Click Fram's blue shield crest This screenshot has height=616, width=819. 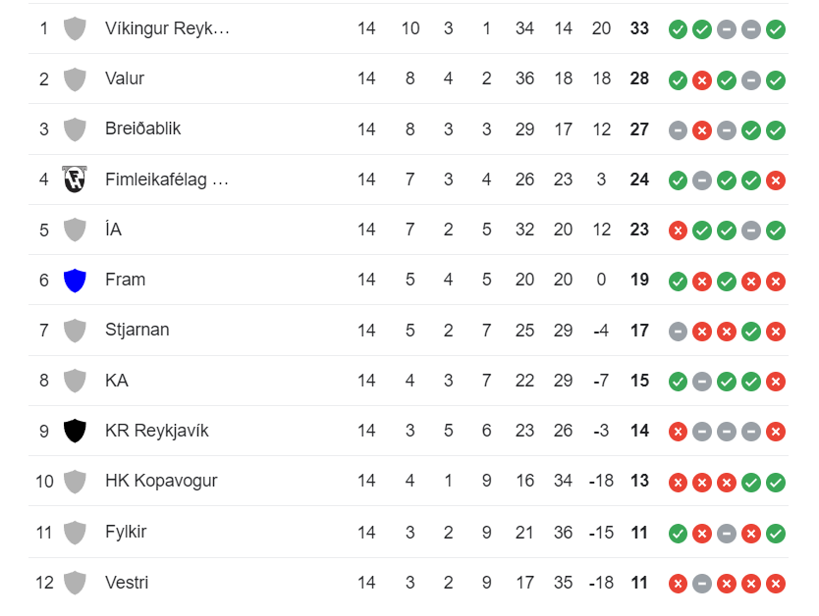coord(75,281)
